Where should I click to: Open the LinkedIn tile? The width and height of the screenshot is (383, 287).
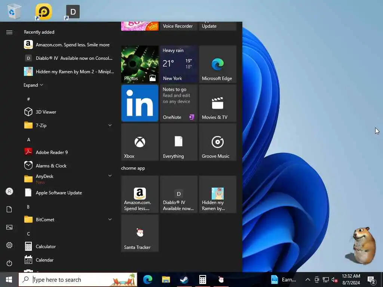point(140,103)
